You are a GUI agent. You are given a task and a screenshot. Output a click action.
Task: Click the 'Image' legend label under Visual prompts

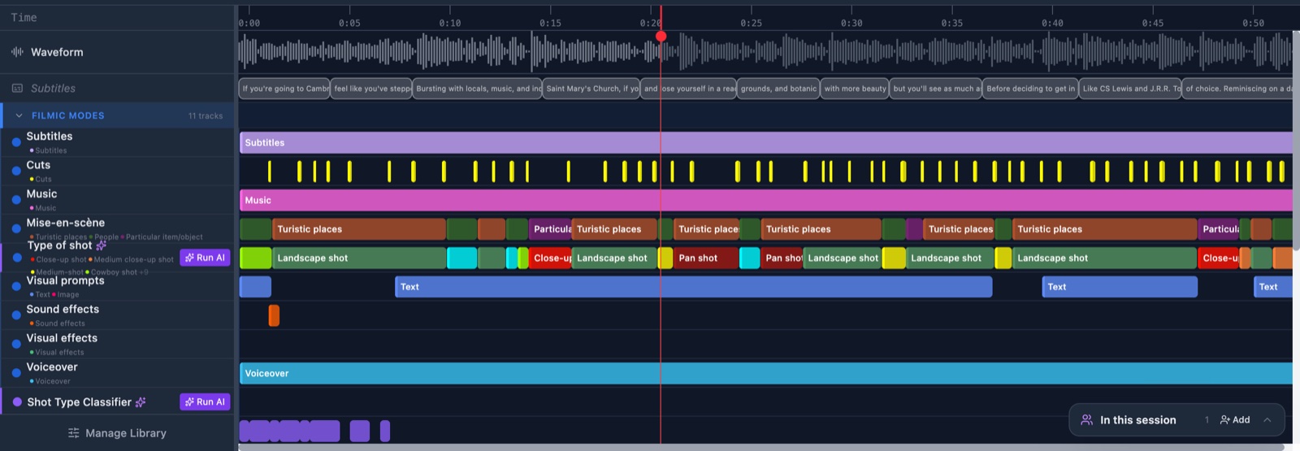(68, 295)
